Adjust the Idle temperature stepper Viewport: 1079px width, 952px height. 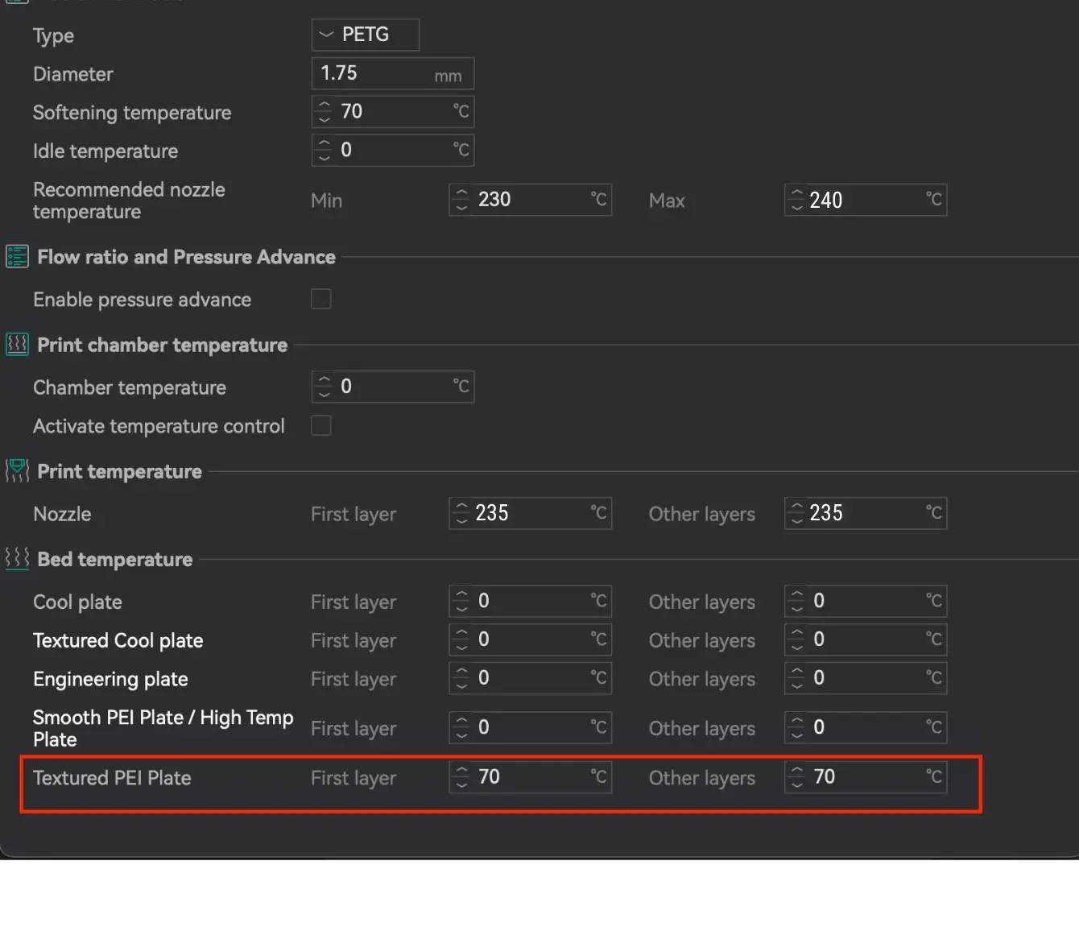tap(325, 151)
